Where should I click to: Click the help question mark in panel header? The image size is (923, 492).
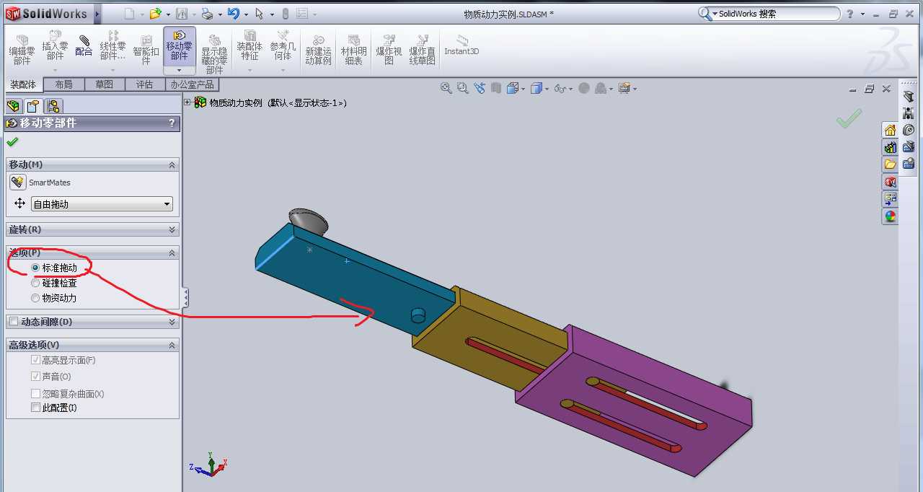click(172, 123)
